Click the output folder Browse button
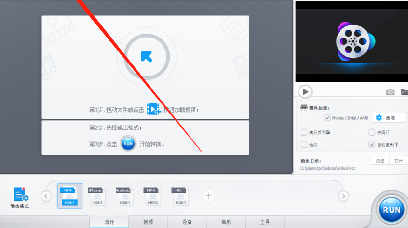 pos(380,161)
